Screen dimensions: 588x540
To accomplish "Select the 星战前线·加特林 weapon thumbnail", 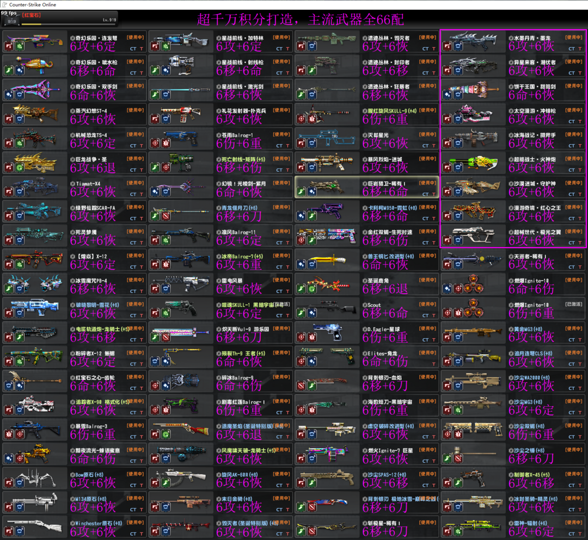I will tap(181, 41).
